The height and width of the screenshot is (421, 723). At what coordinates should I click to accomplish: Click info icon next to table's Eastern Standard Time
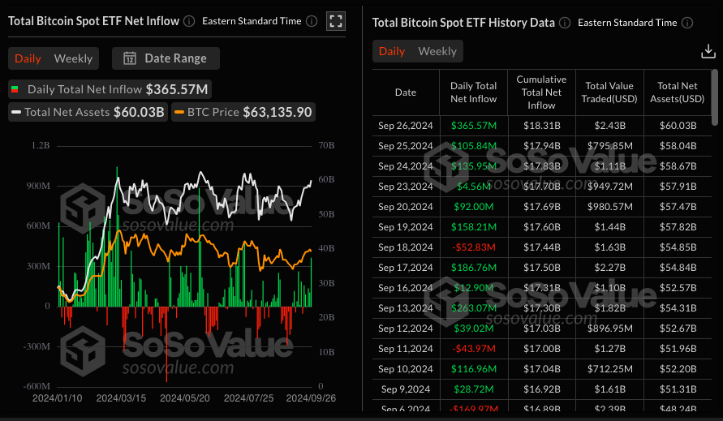(x=688, y=23)
